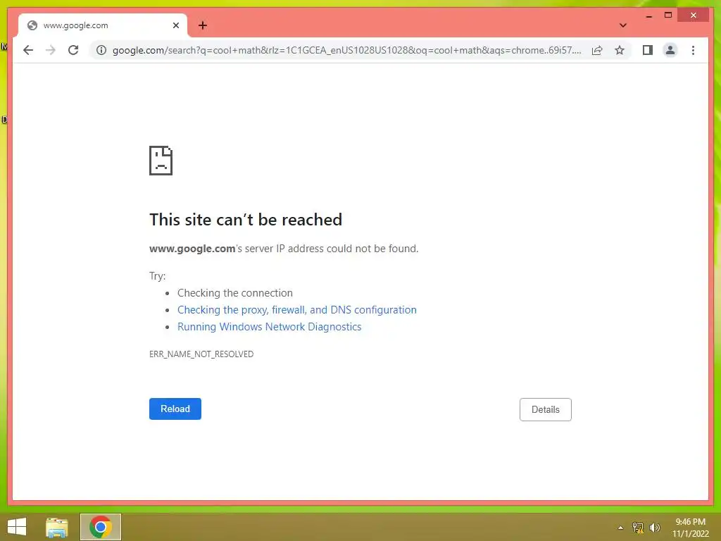Open the volume speaker tray icon
Viewport: 721px width, 541px height.
(x=654, y=527)
